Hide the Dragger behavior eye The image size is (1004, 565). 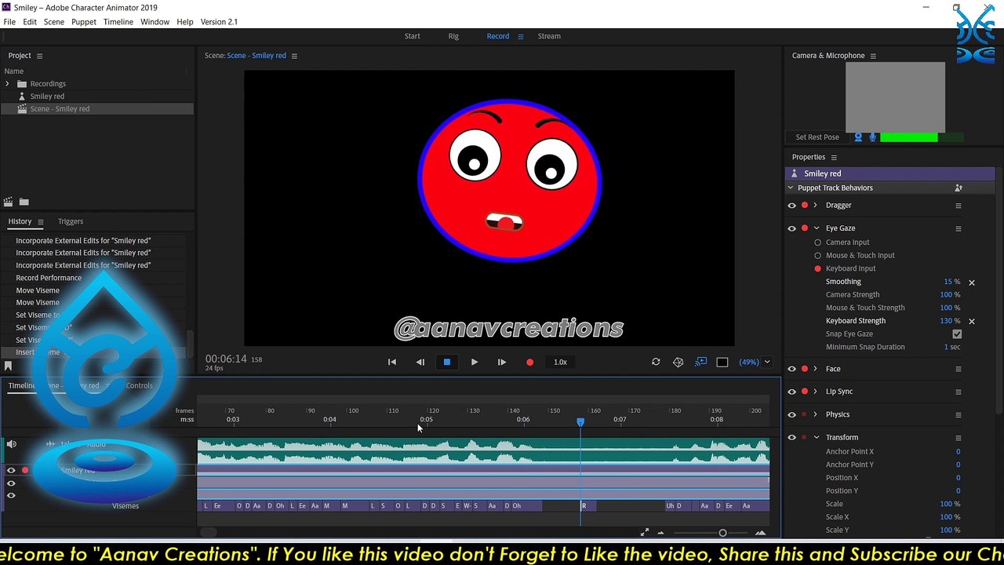[791, 206]
